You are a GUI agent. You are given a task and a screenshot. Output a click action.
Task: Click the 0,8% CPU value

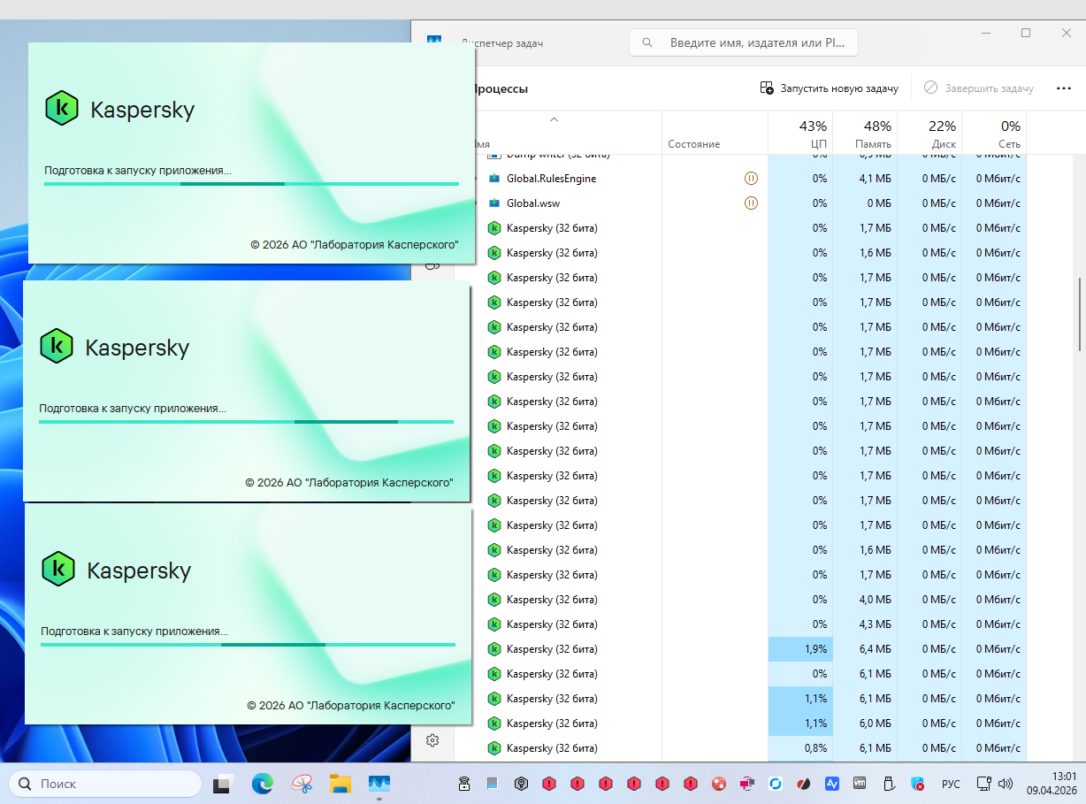tap(815, 748)
